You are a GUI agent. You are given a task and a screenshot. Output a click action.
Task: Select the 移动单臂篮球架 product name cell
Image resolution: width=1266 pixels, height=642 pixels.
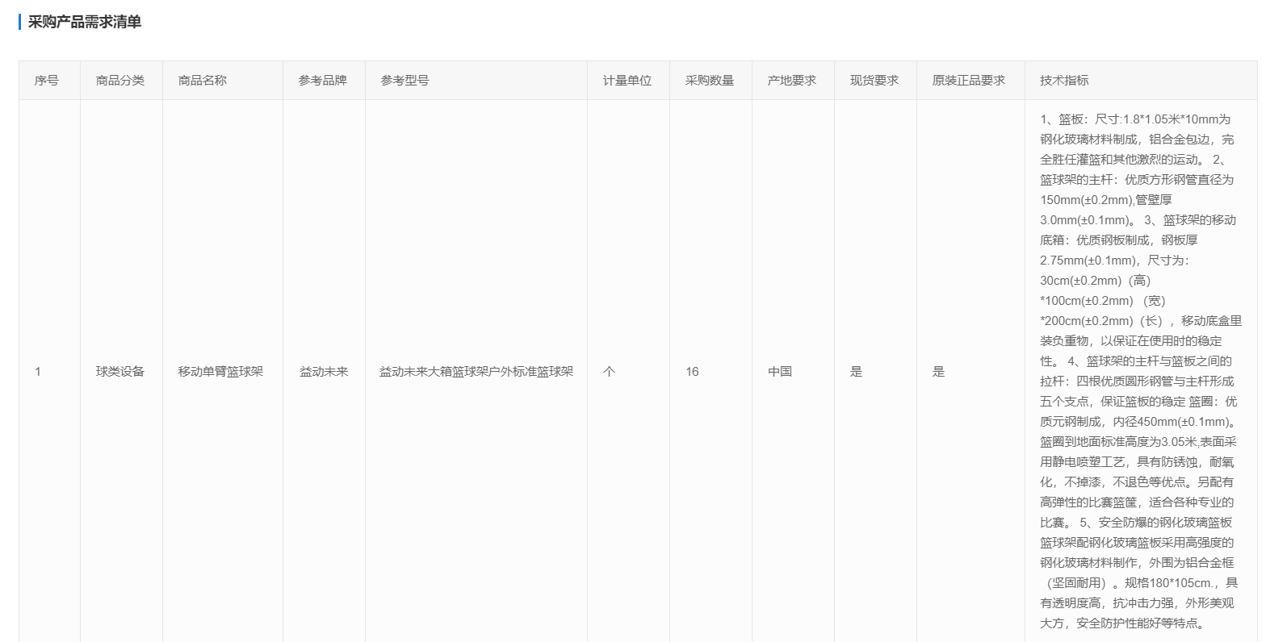(x=221, y=372)
